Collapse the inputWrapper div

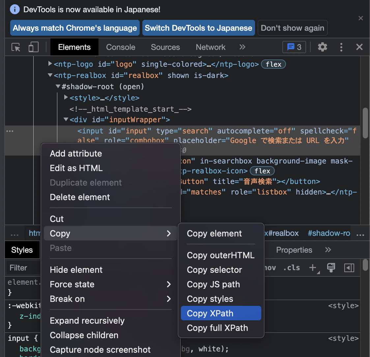(x=66, y=119)
